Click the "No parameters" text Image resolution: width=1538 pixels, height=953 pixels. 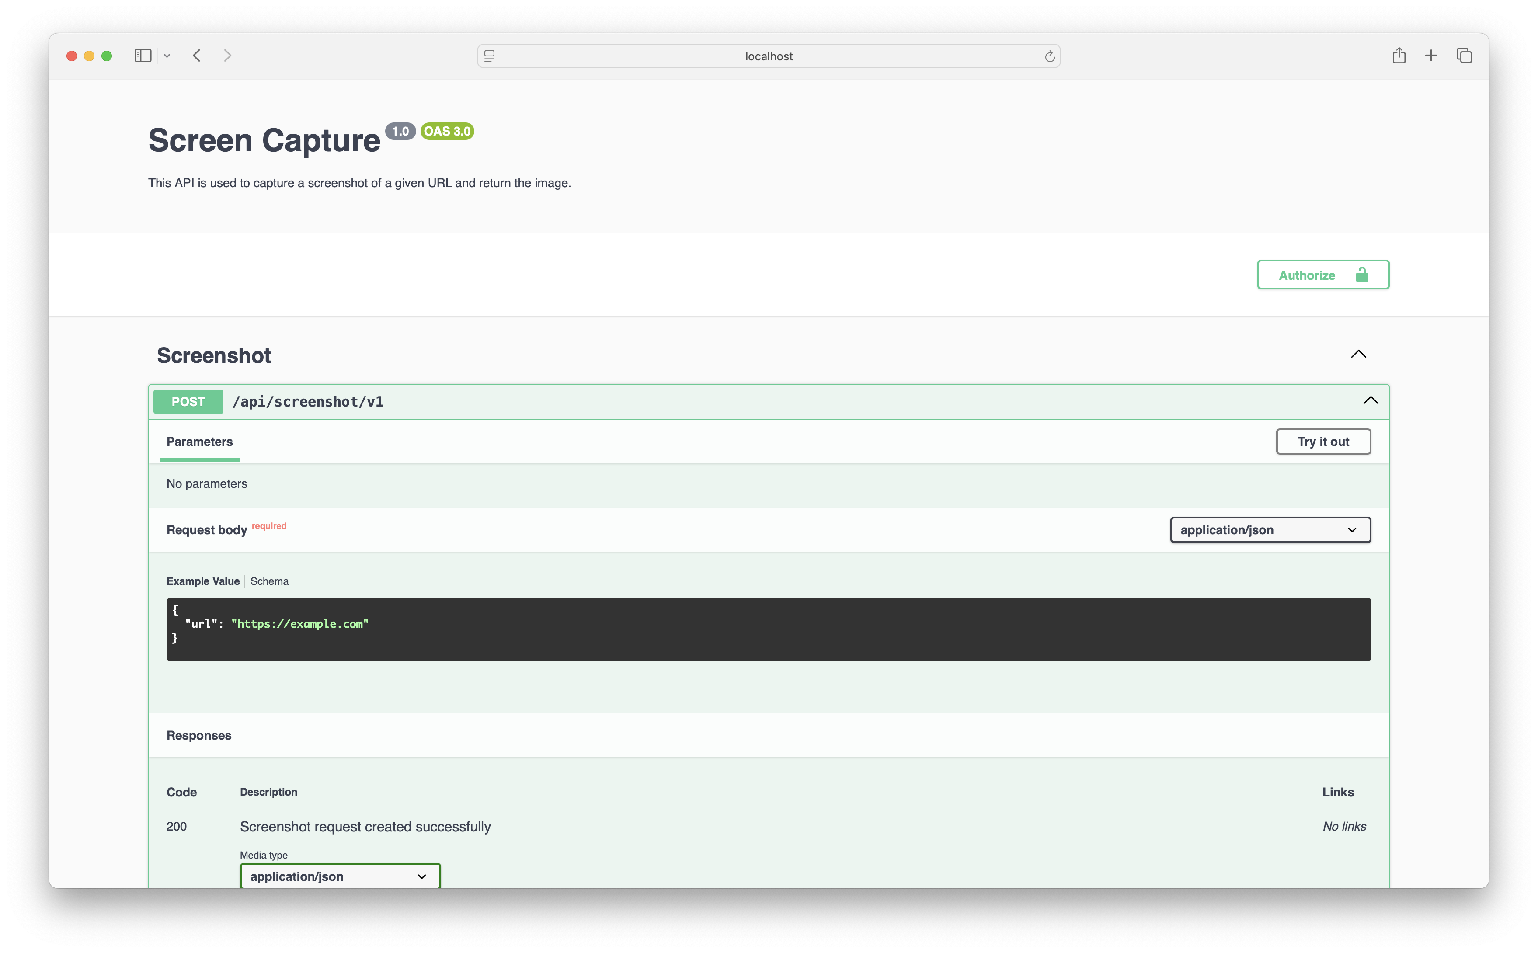pyautogui.click(x=207, y=483)
